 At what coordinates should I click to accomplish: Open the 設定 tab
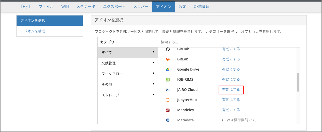click(183, 7)
